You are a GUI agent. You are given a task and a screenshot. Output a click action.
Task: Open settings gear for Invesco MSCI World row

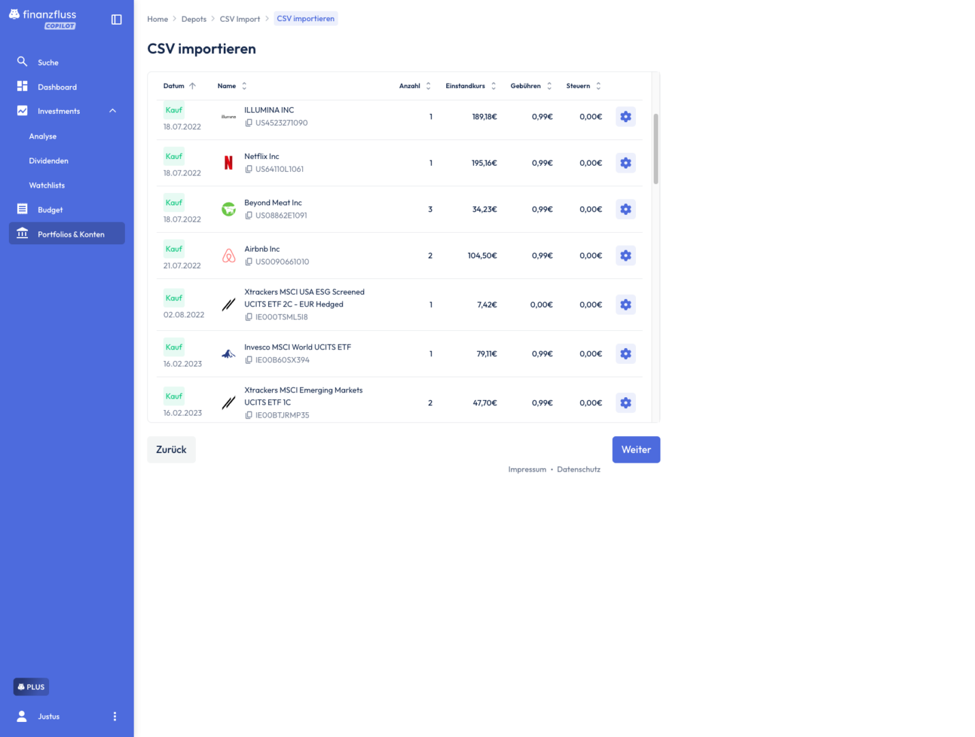[626, 354]
